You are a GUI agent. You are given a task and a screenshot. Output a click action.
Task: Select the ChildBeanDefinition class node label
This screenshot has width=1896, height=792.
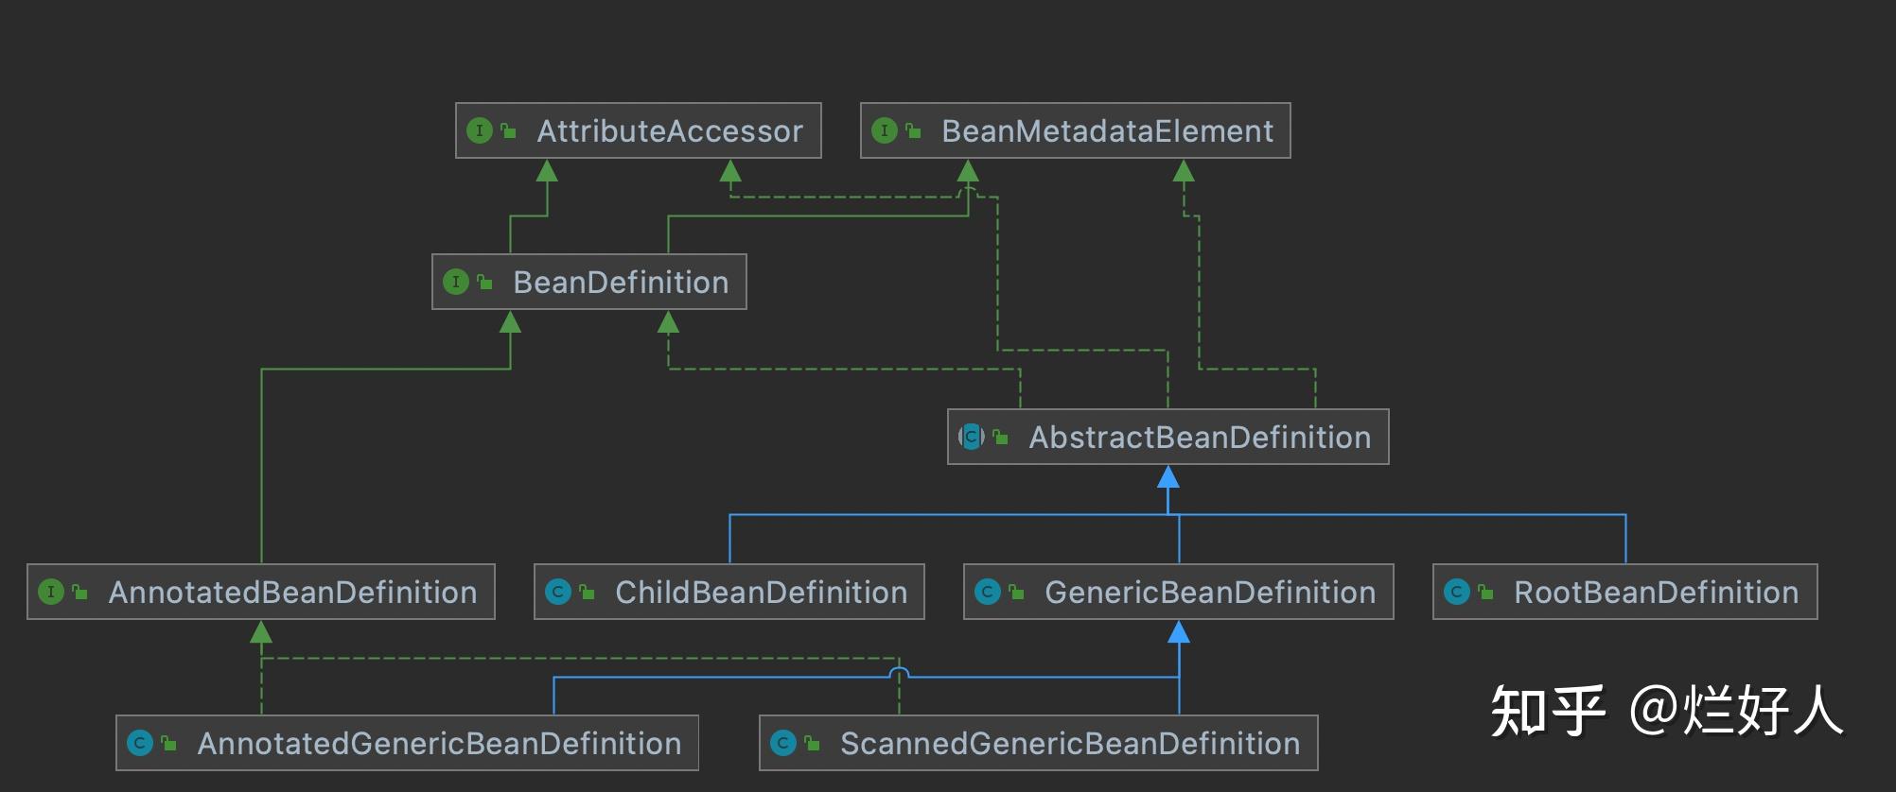[x=761, y=593]
